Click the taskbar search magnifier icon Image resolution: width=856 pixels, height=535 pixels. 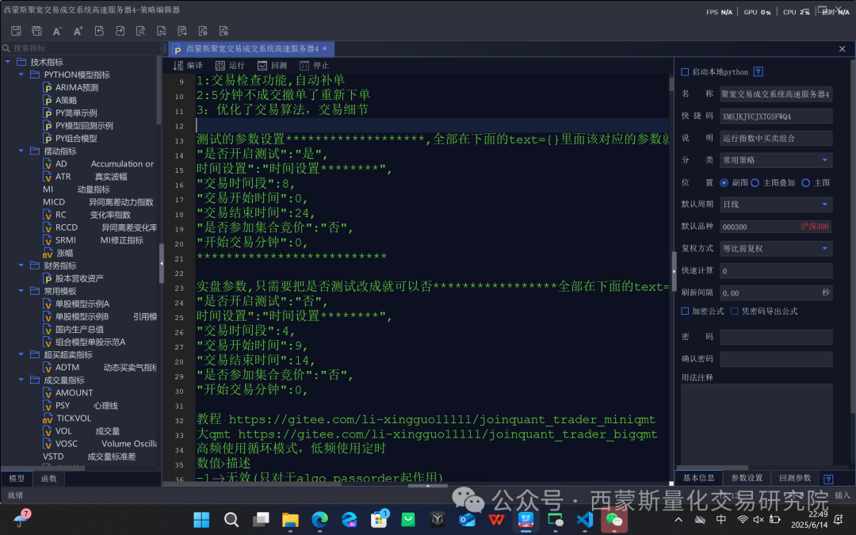click(231, 519)
